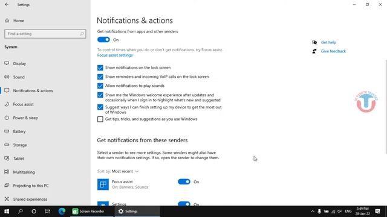Show hidden system tray icons

point(313,212)
